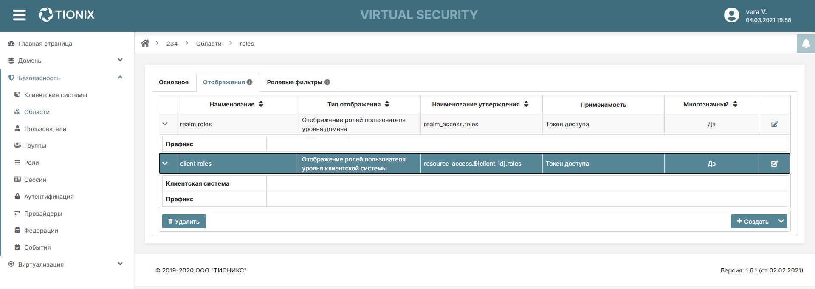This screenshot has height=289, width=815.
Task: Sort by Многозначный column
Action: tap(735, 104)
